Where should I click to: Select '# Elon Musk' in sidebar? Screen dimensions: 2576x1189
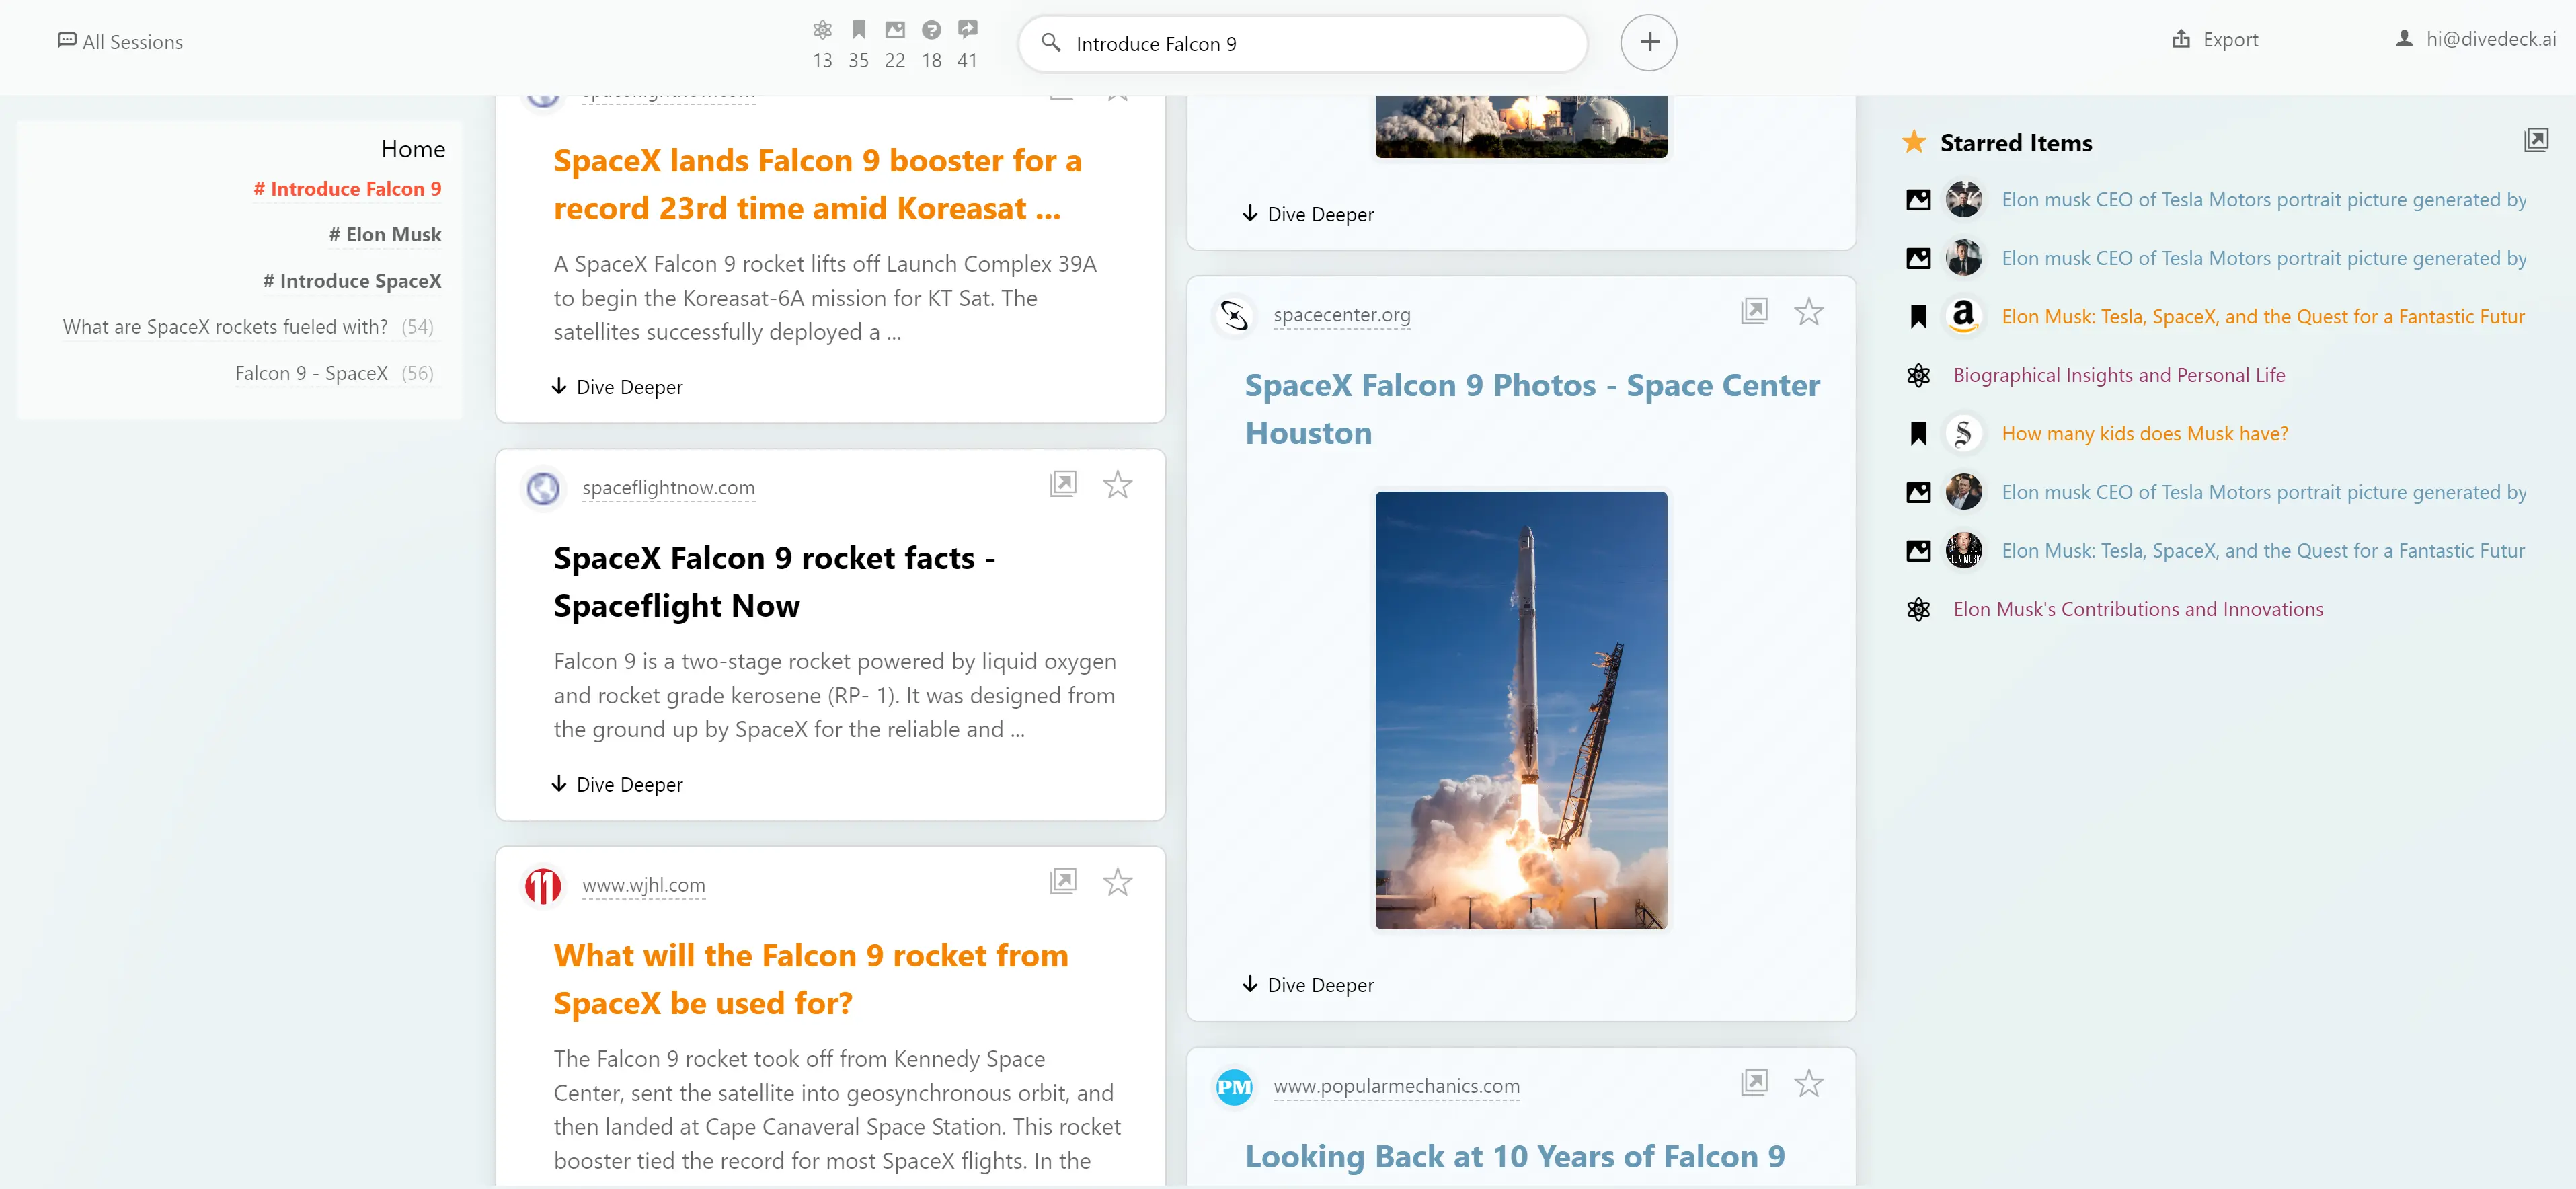click(385, 235)
